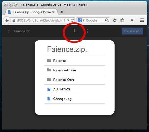This screenshot has width=149, height=132.
Task: Open the Faience-Claire folder row
Action: [x=74, y=70]
